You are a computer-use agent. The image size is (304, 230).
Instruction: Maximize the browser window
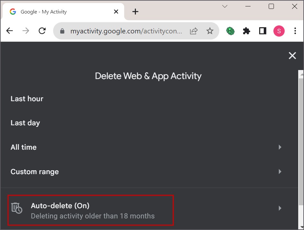click(271, 6)
